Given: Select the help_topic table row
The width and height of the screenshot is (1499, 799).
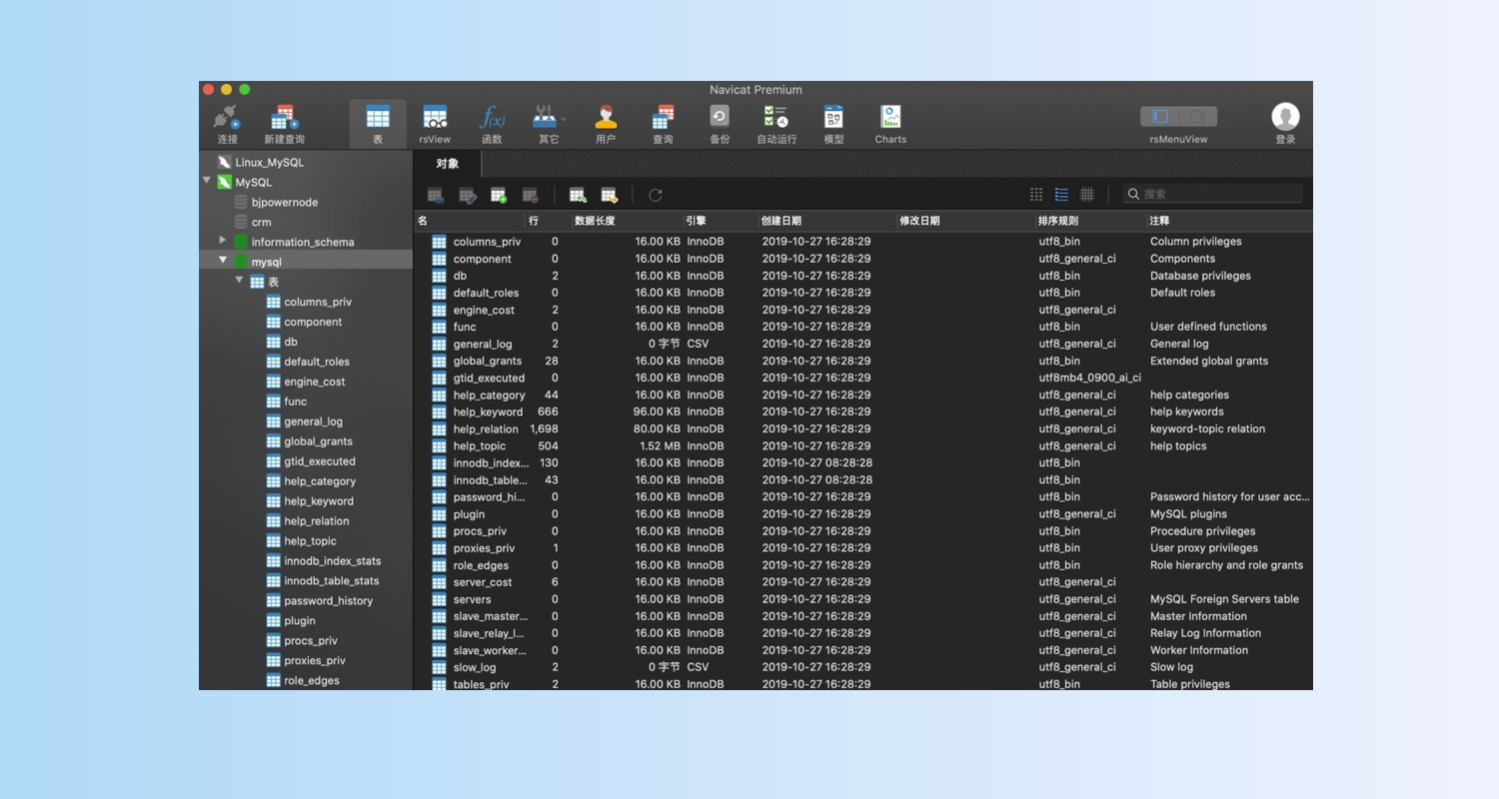Looking at the screenshot, I should pos(863,446).
